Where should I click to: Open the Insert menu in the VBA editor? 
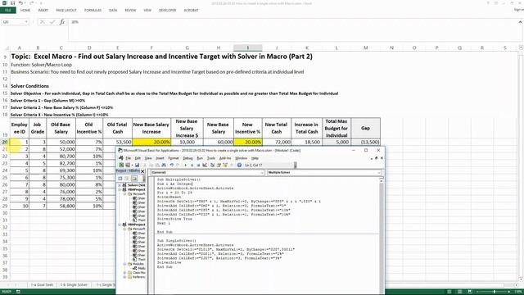(x=160, y=158)
